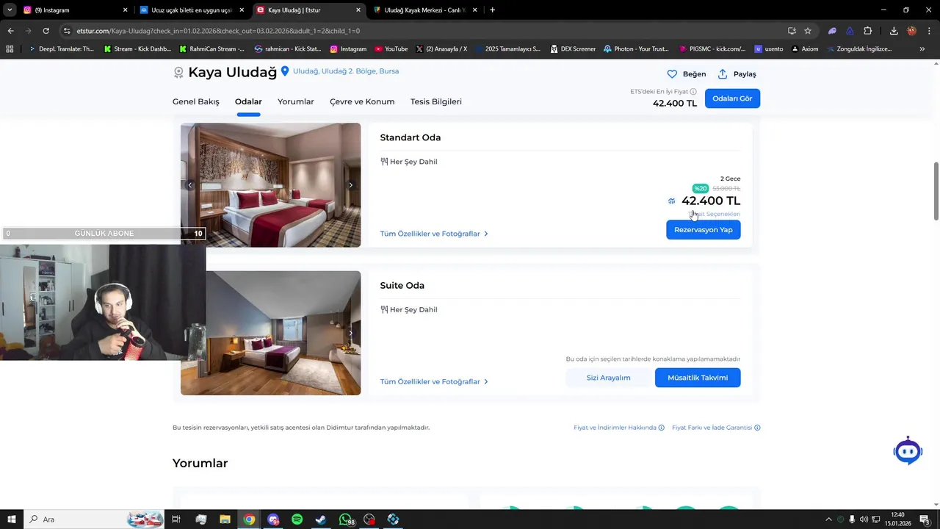Open Fiyat ve İndirimler Hakkında link
The width and height of the screenshot is (940, 529).
click(615, 428)
